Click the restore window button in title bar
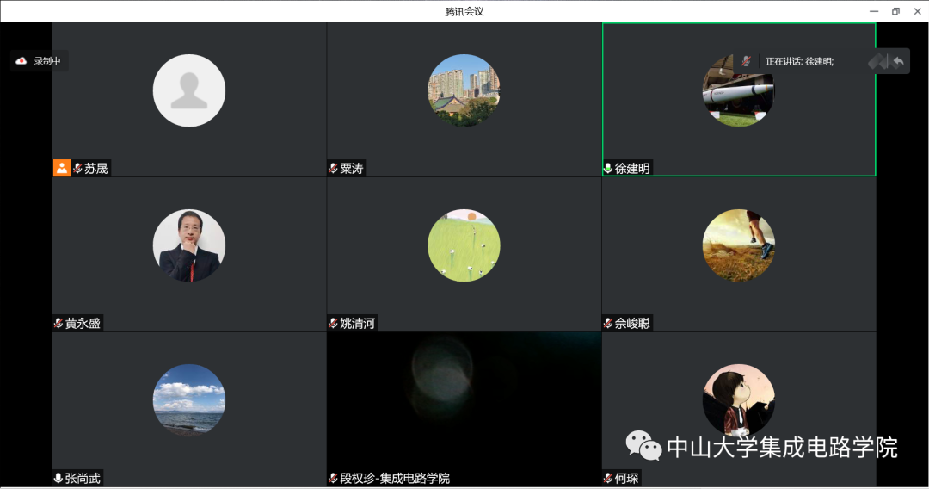Screen dimensions: 929x489 click(x=895, y=11)
